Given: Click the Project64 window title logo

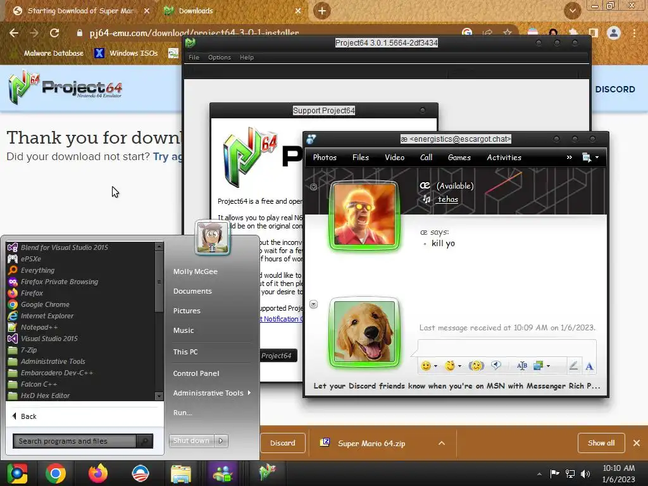Looking at the screenshot, I should click(x=190, y=42).
